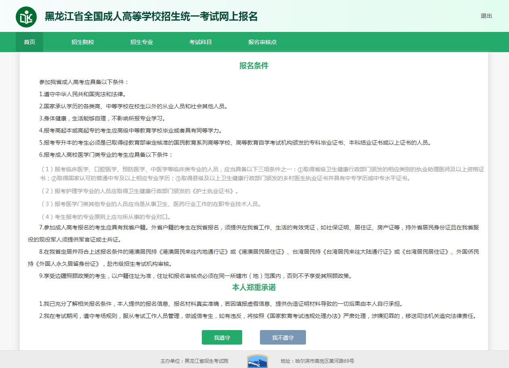Click the 主办单位 黑龙江省招生考试院 footer text
Screen dimensions: 509x368
point(194,361)
